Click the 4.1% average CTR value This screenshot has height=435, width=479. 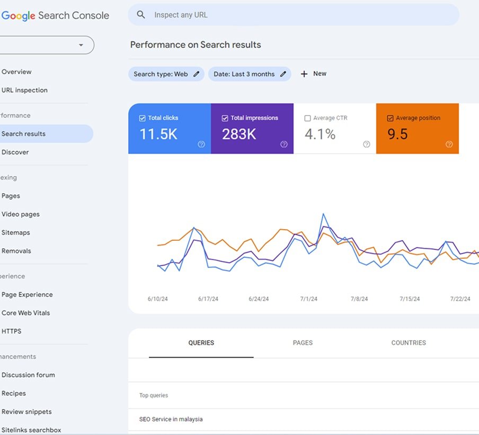click(x=320, y=134)
